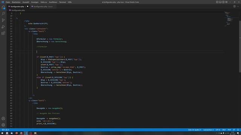Viewport: 241px width, 135px height.
Task: Click the code minimap preview
Action: tap(229, 18)
